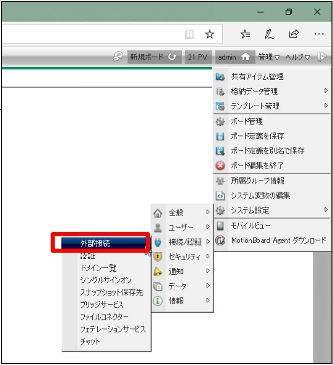Click the ボード定義を保存 floppy disk icon
333x365 pixels.
click(220, 136)
